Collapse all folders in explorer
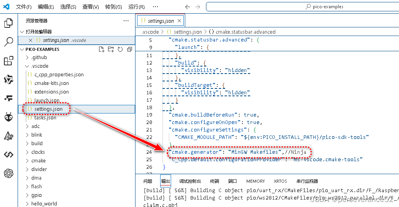Image resolution: width=399 pixels, height=207 pixels. pos(130,49)
